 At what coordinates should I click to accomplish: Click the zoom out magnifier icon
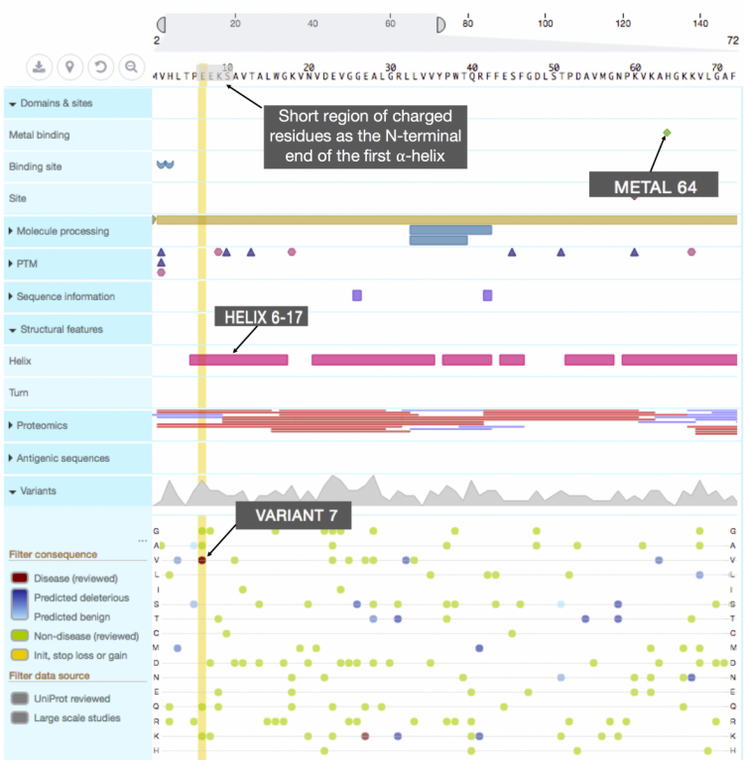[130, 67]
